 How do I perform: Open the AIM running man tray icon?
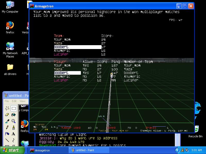(182, 150)
